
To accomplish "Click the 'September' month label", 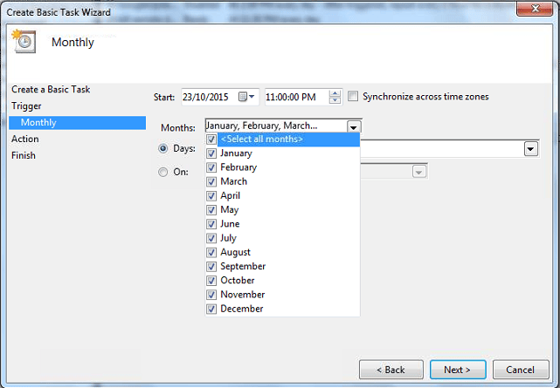I will 243,267.
